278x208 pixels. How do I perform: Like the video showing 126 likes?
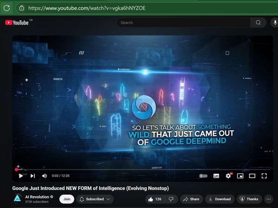(155, 199)
